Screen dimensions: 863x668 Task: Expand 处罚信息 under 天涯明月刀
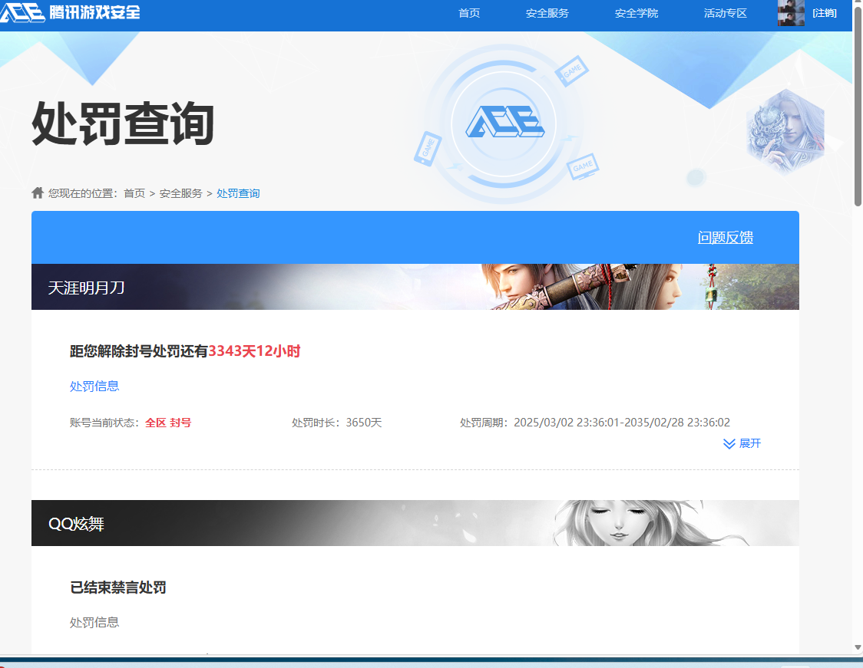pos(94,386)
